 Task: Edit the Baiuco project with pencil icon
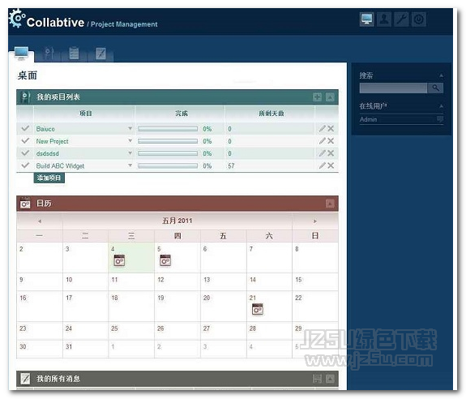(323, 128)
